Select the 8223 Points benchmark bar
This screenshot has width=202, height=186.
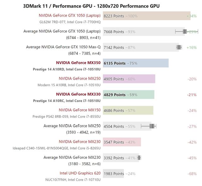[x=146, y=16]
